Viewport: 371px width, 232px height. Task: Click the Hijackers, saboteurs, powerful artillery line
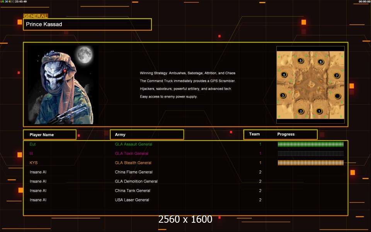(186, 89)
